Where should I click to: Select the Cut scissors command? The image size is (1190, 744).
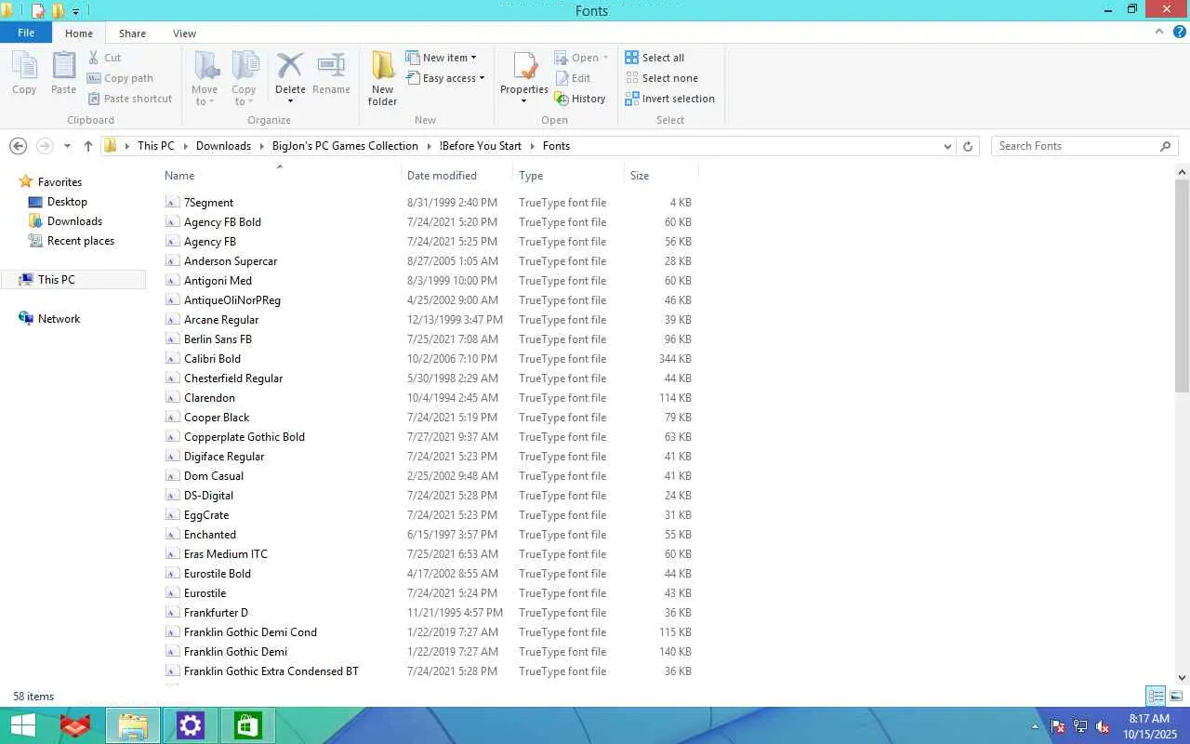[104, 58]
